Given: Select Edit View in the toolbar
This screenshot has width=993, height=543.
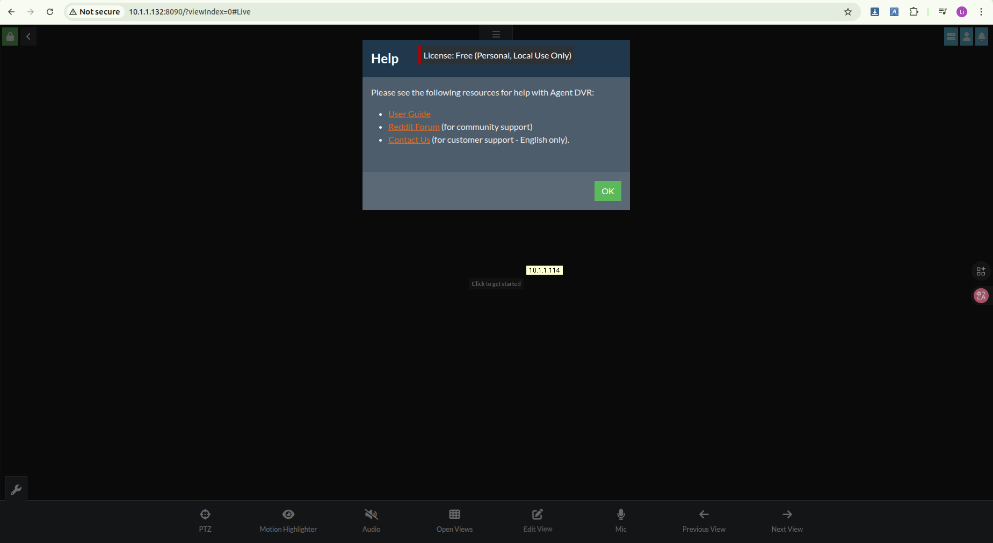Looking at the screenshot, I should pos(538,520).
